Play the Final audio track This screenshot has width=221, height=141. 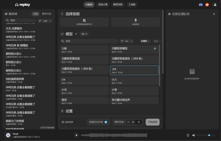click(77, 135)
